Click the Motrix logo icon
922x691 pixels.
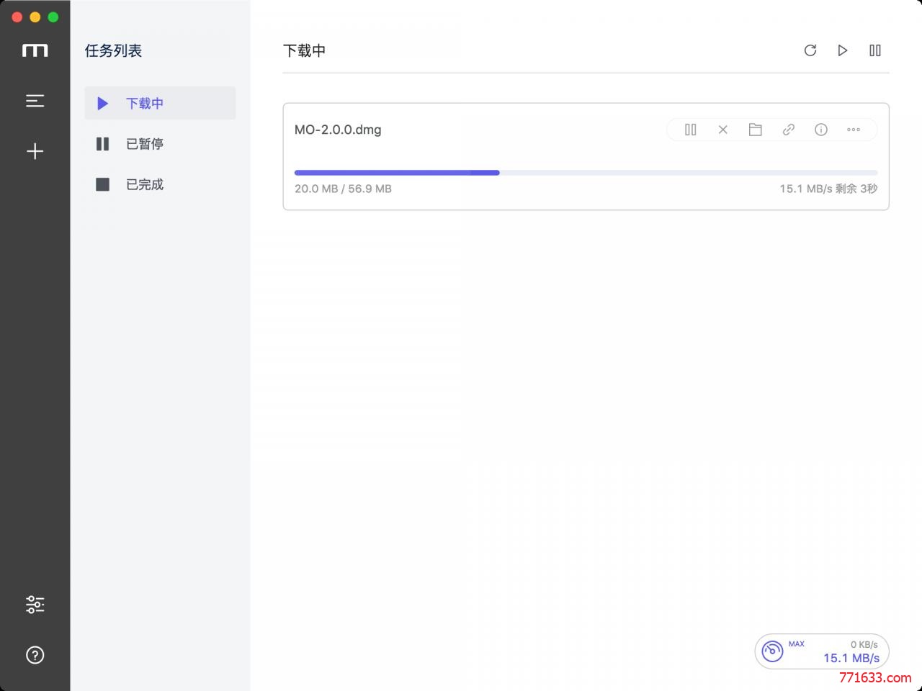tap(35, 50)
